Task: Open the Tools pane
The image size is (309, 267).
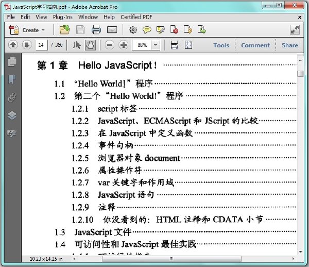Action: [x=221, y=45]
